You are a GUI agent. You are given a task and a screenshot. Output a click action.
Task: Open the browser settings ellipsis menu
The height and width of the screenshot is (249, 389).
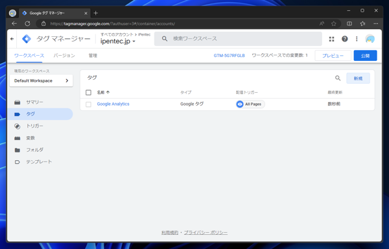(375, 23)
